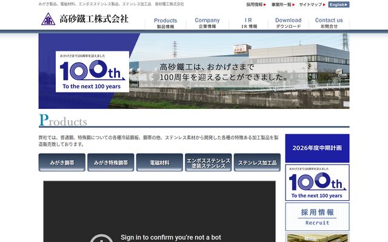Select the みがき特殊鋼帯 product button
Screen dimensions: 388x242
tap(110, 163)
